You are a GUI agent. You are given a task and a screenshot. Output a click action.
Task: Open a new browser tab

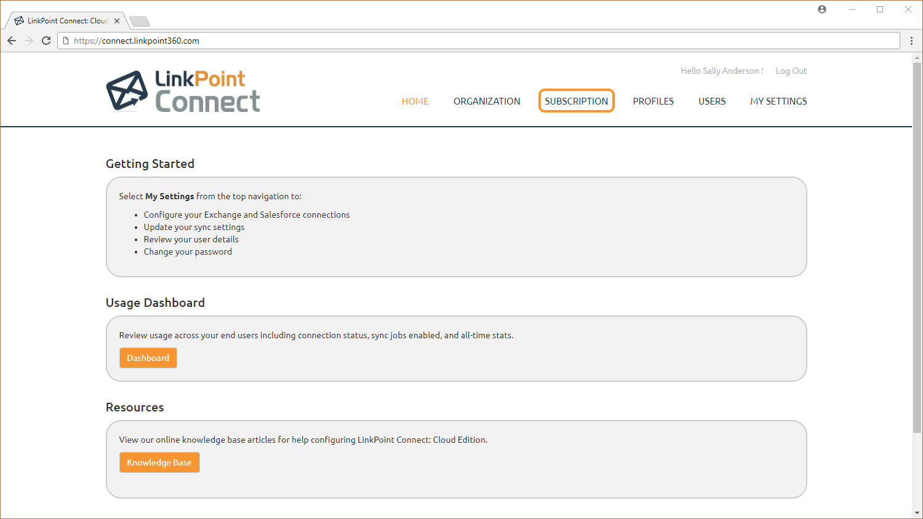[140, 22]
